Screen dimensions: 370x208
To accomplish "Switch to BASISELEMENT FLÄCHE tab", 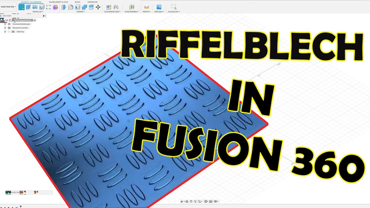I will [x=58, y=2].
